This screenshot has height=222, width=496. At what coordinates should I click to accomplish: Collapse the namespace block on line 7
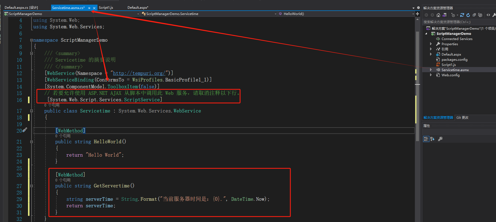(31, 40)
